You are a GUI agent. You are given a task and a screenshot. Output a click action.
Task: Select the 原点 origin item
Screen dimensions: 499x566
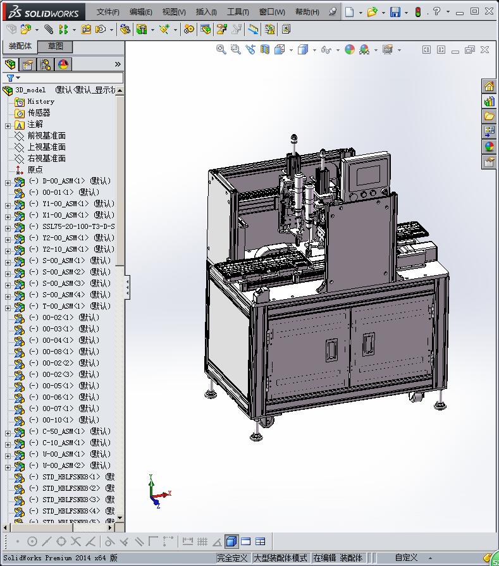point(35,169)
